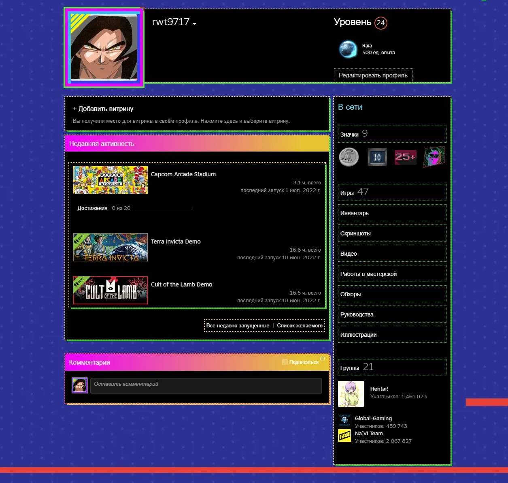508x483 pixels.
Task: Click the "Terra Invicta Demo" title text
Action: coord(176,241)
